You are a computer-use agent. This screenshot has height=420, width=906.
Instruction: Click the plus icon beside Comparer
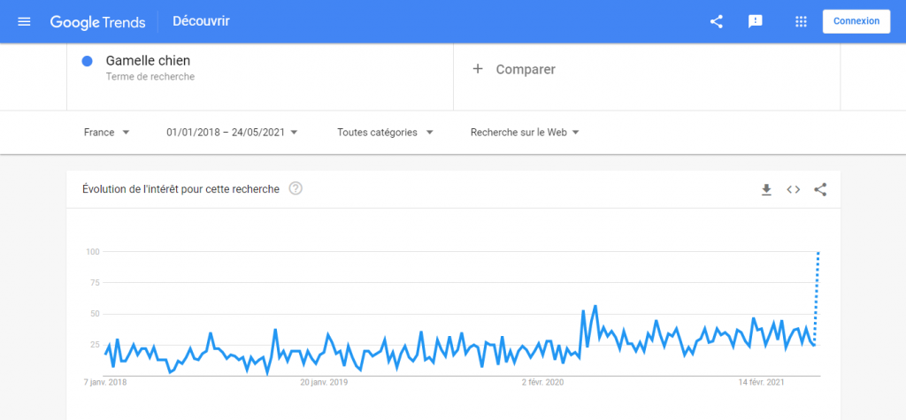[x=478, y=69]
